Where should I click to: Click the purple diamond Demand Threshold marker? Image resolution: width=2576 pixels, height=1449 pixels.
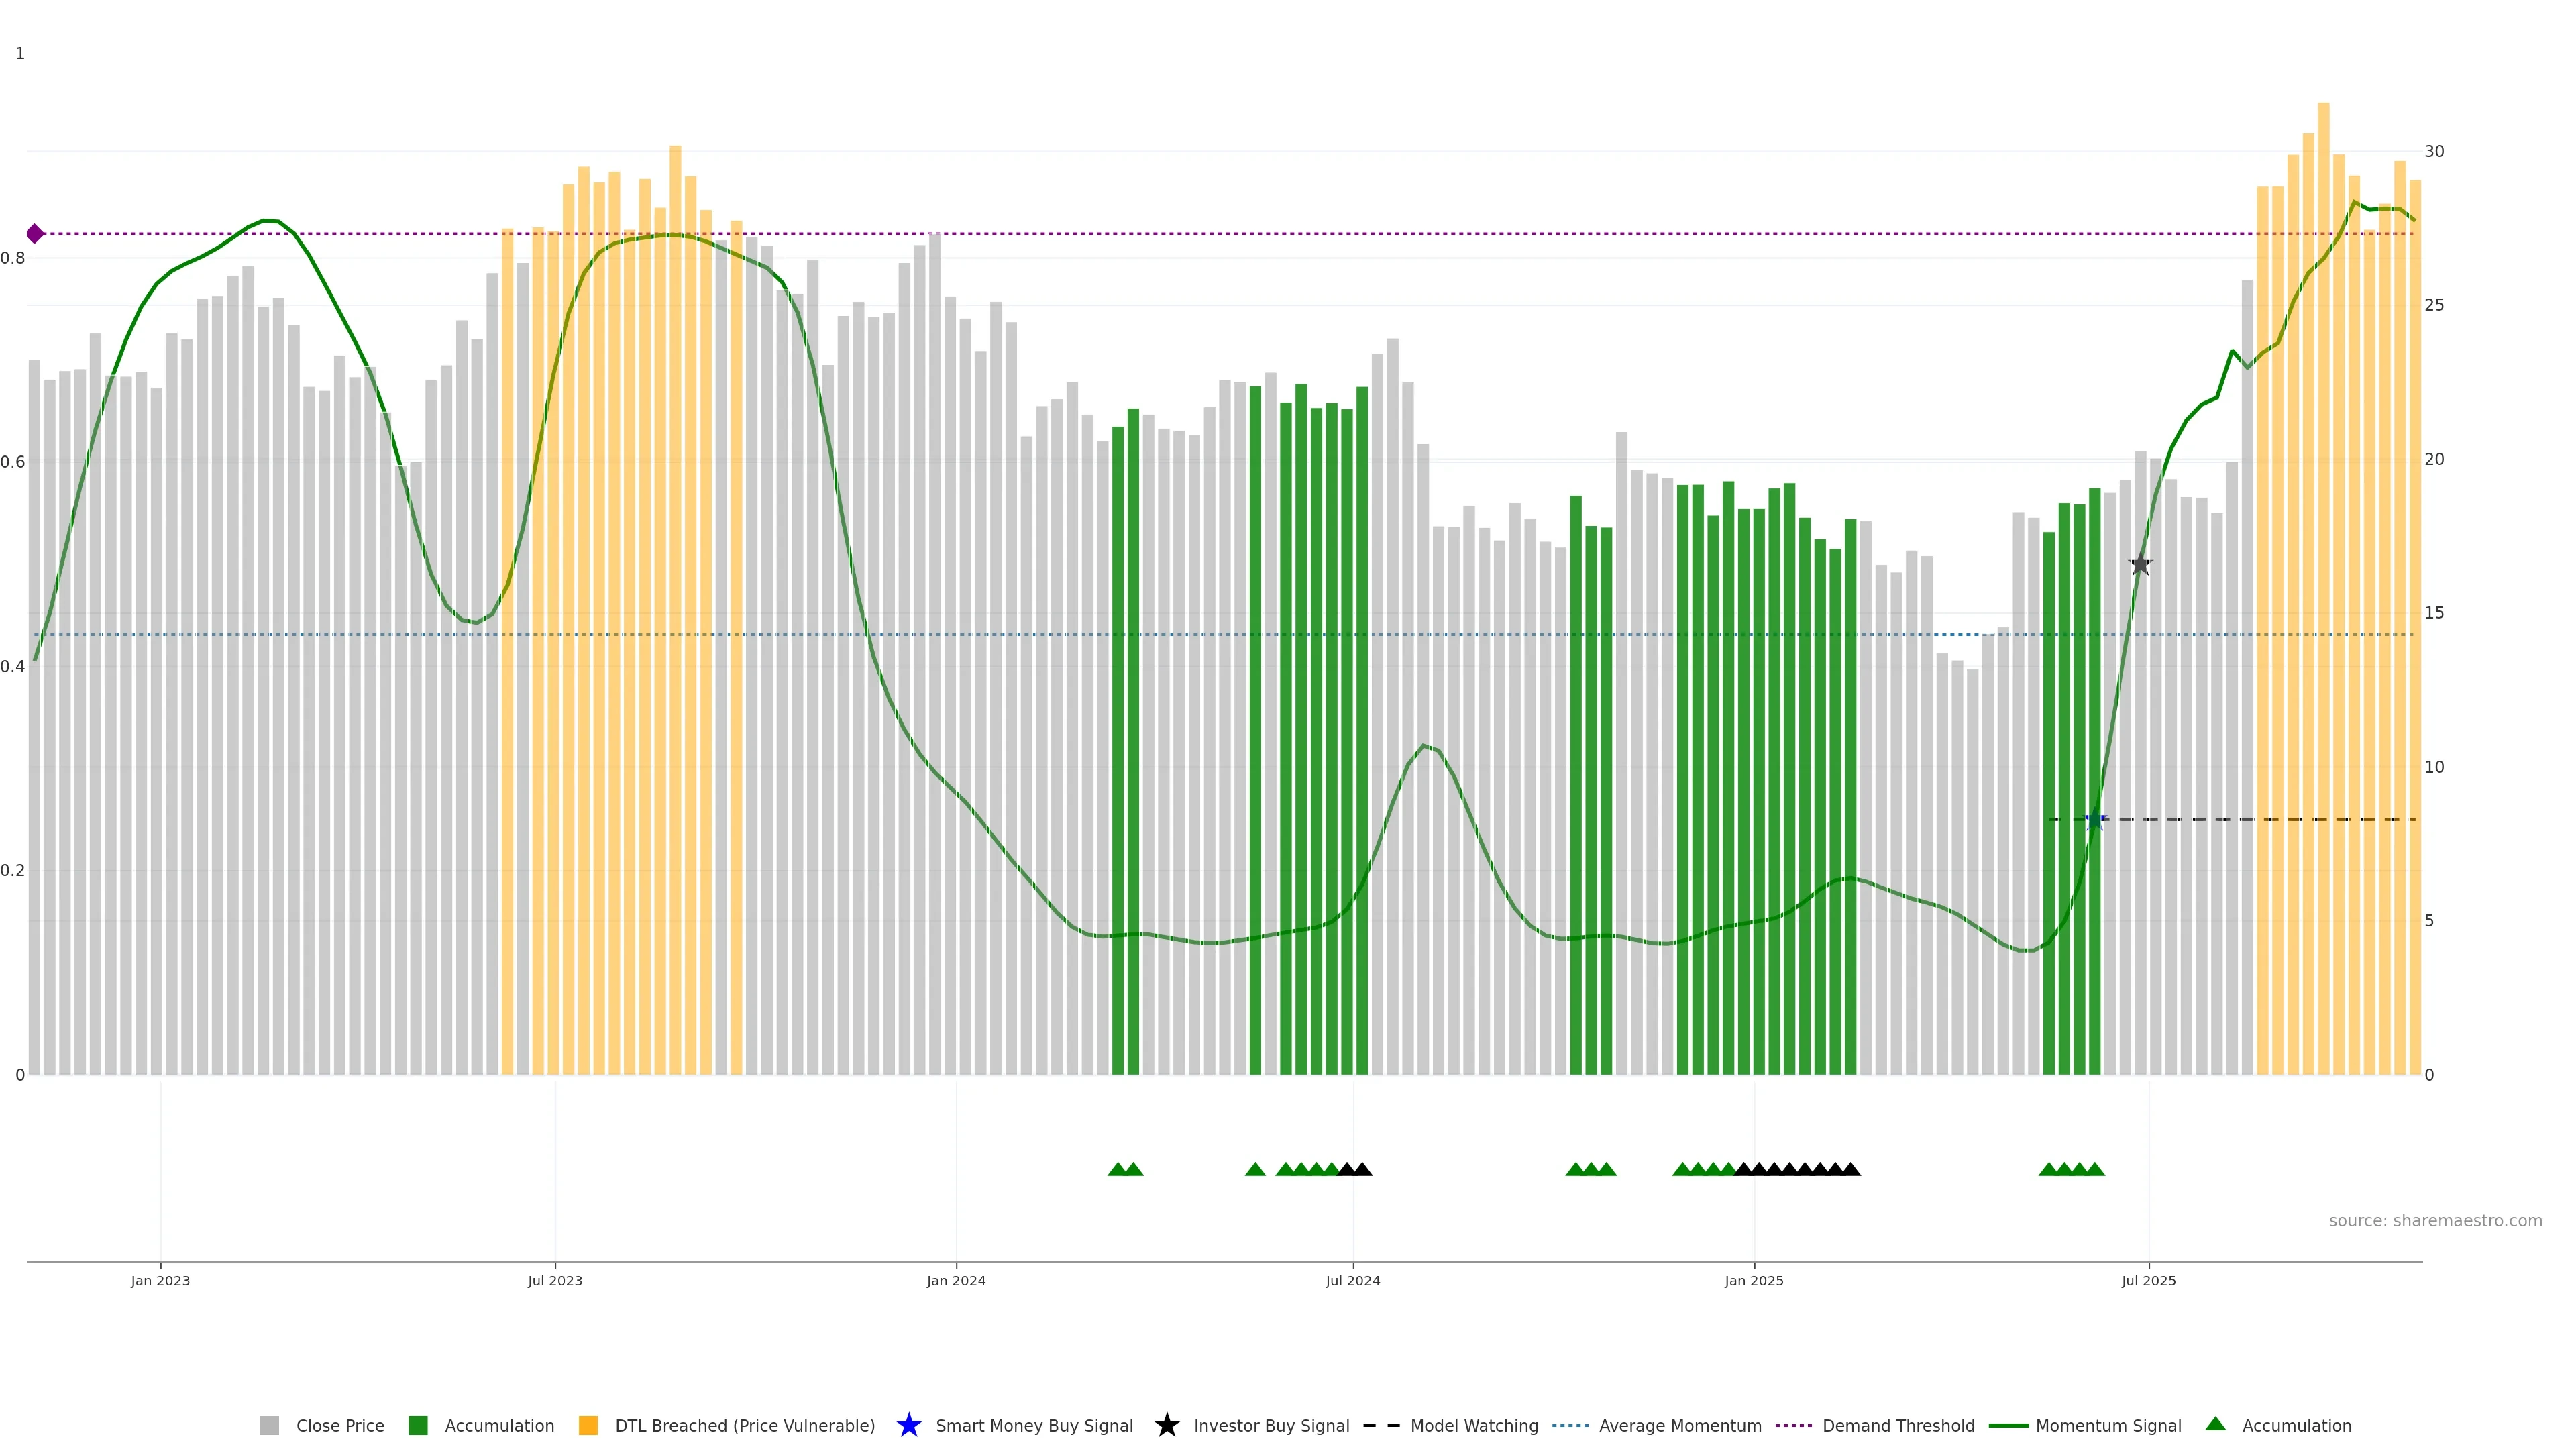click(x=35, y=234)
